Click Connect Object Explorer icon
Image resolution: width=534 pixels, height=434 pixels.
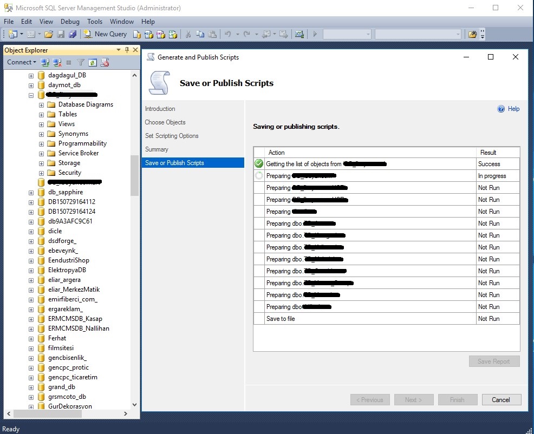45,62
